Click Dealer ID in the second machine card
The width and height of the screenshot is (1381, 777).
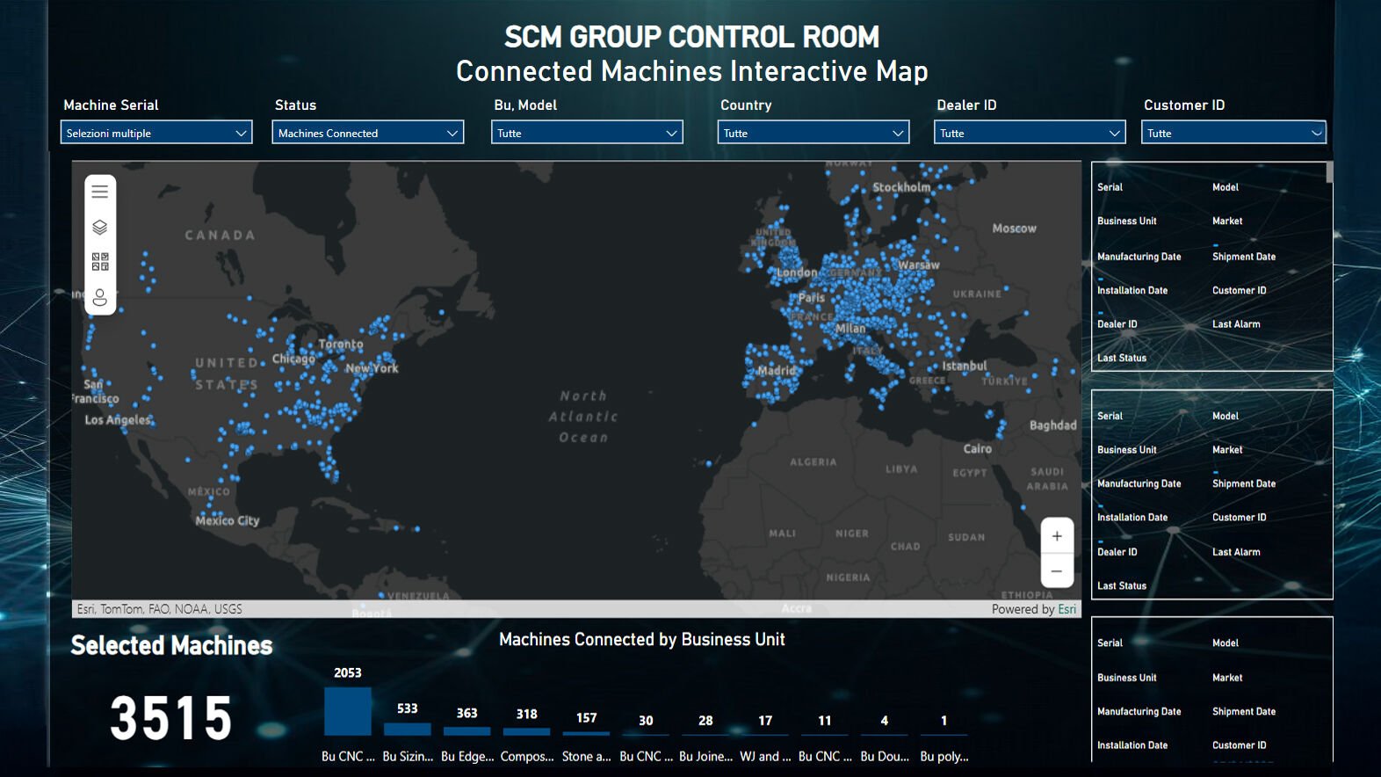click(x=1117, y=552)
